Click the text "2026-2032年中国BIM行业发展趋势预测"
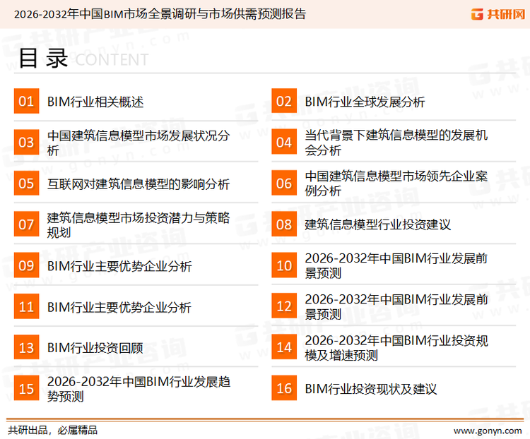The width and height of the screenshot is (530, 439). (x=139, y=389)
